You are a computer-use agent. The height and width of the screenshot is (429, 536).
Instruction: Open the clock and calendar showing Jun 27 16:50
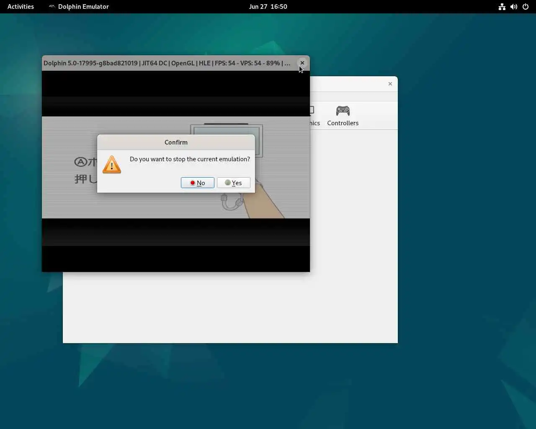(x=268, y=7)
